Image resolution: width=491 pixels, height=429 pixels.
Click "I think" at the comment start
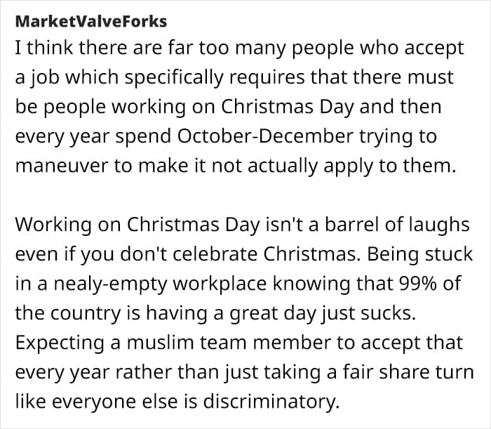(44, 48)
